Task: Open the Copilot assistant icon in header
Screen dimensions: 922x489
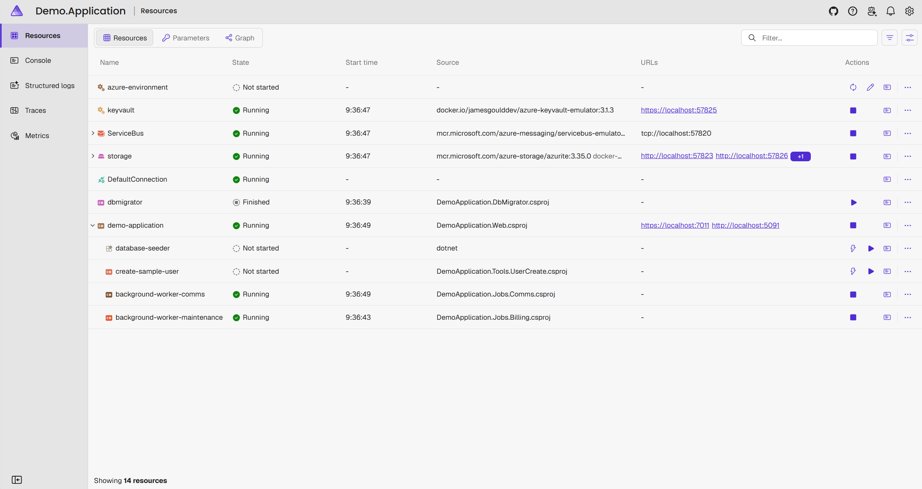Action: click(x=872, y=11)
